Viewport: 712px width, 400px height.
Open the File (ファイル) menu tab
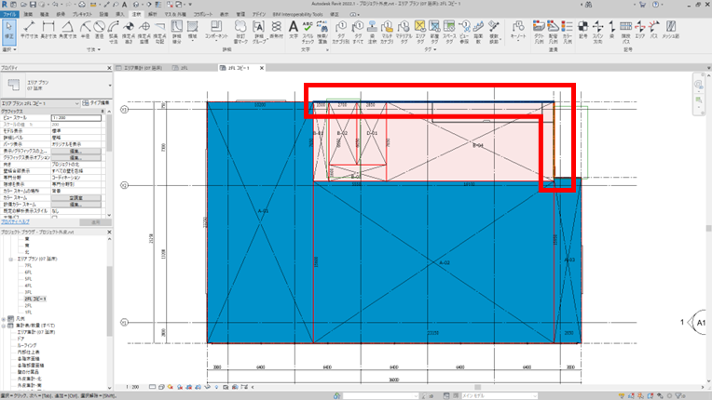click(9, 15)
